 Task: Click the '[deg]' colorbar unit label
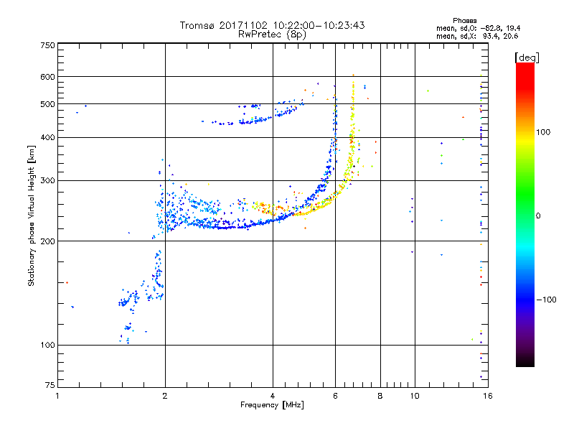[527, 57]
